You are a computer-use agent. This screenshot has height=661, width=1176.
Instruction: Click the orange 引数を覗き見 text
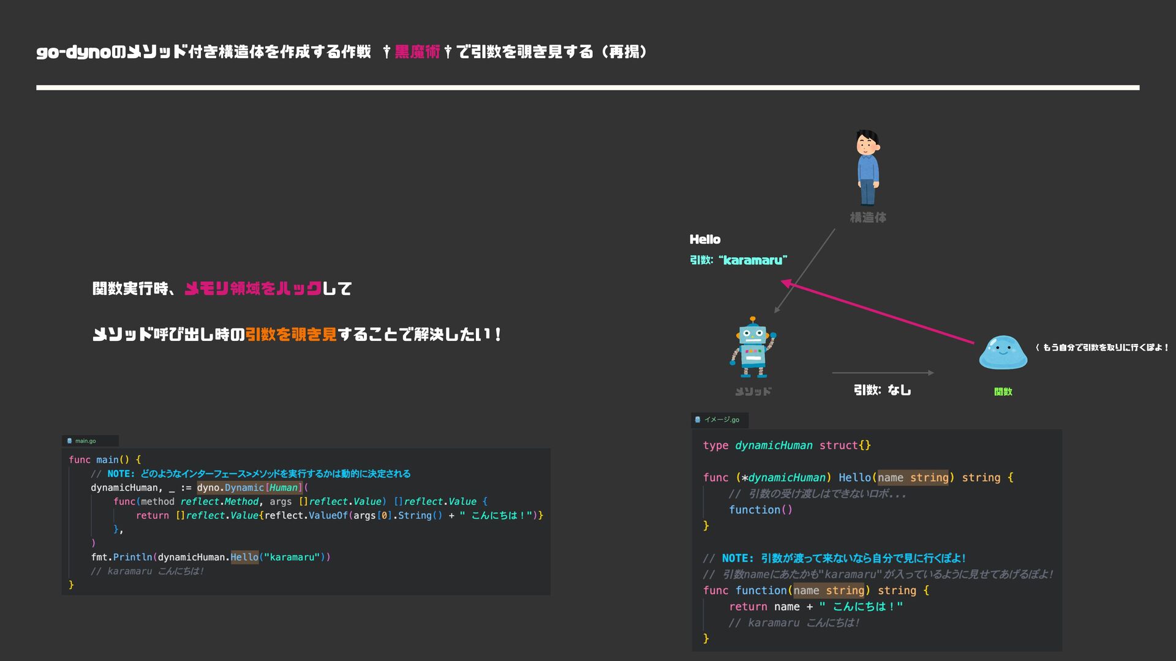tap(291, 335)
